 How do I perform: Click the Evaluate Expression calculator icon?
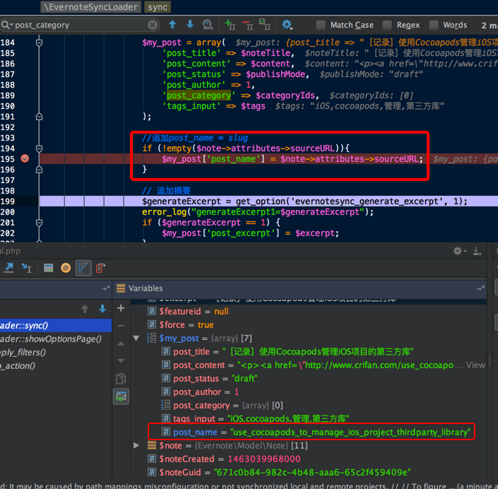[x=49, y=268]
